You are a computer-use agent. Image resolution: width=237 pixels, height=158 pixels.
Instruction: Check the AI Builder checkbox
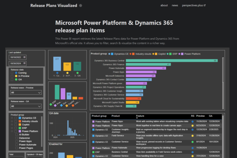pyautogui.click(x=17, y=135)
